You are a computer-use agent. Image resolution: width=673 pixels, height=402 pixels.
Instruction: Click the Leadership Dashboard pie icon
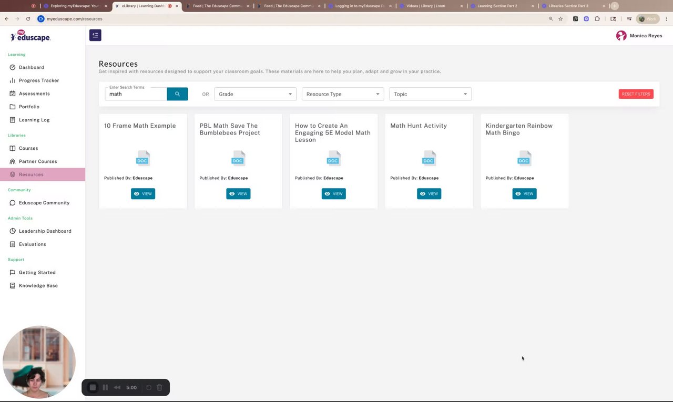click(x=13, y=231)
